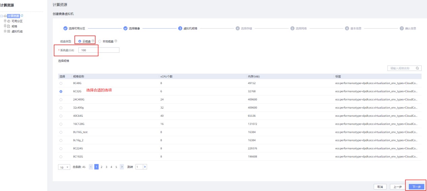427x191 pixels.
Task: Click memory value 49152 in 8C48G row
Action: click(x=252, y=83)
